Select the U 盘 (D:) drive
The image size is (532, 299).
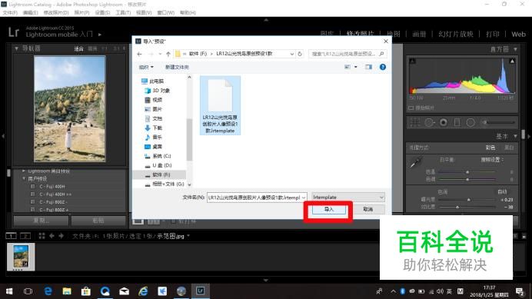coord(158,165)
